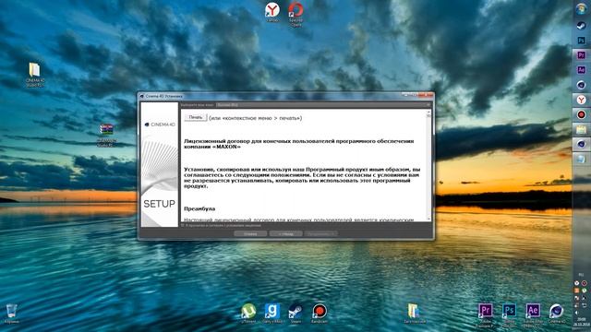Open the Windows Start menu orb
The height and width of the screenshot is (332, 591).
tap(581, 9)
